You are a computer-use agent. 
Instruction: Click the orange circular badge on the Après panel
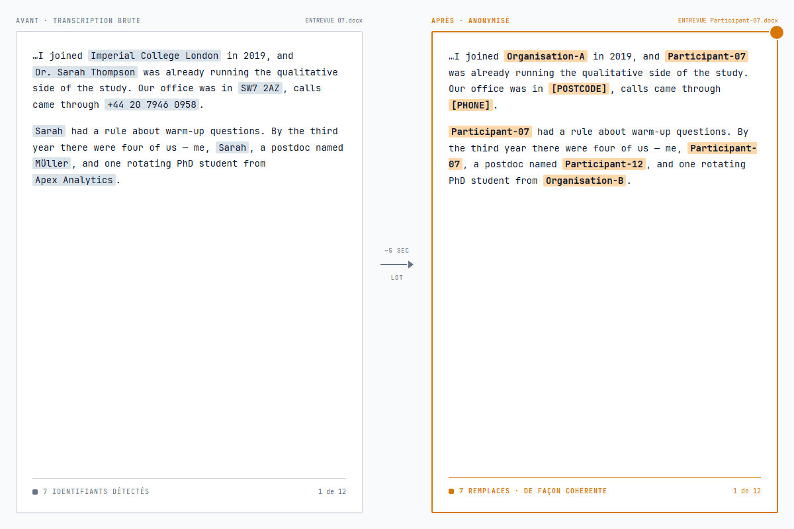point(776,32)
